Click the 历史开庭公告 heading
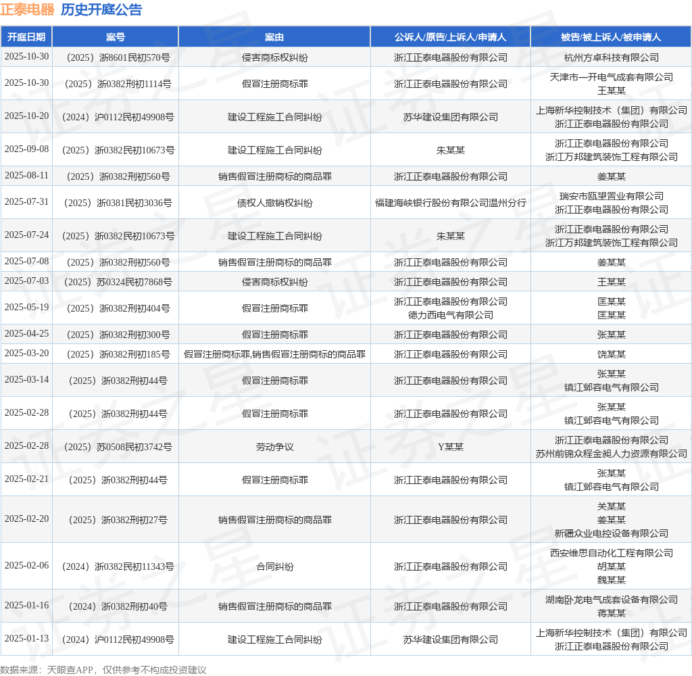This screenshot has width=692, height=676. pyautogui.click(x=101, y=9)
